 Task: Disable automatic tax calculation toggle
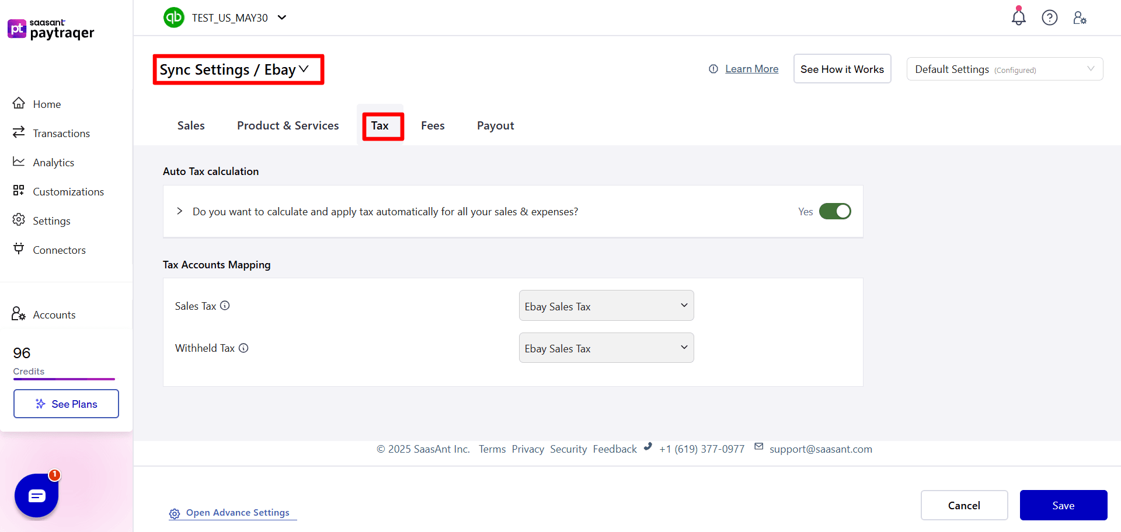tap(835, 211)
